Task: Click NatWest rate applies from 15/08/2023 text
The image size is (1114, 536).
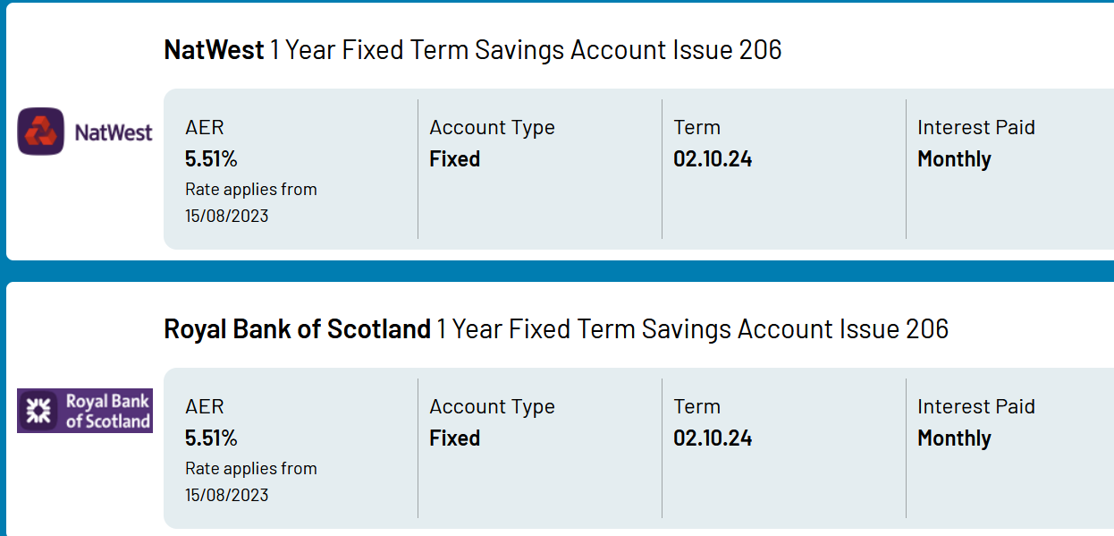Action: tap(251, 203)
